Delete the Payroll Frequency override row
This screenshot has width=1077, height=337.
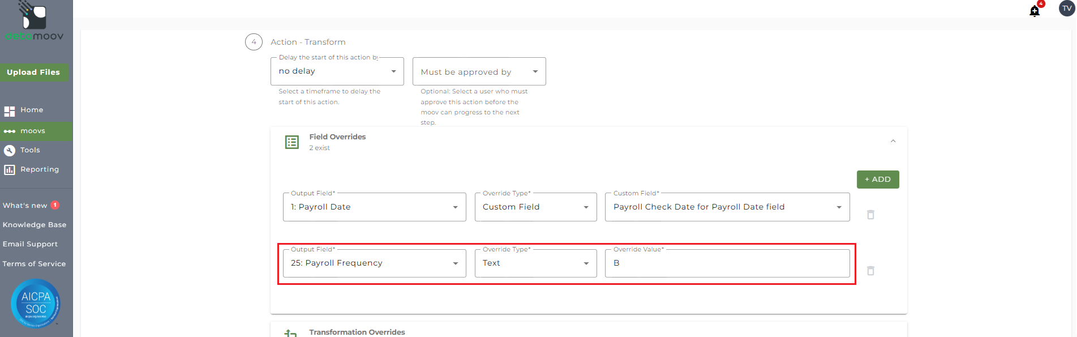coord(870,271)
